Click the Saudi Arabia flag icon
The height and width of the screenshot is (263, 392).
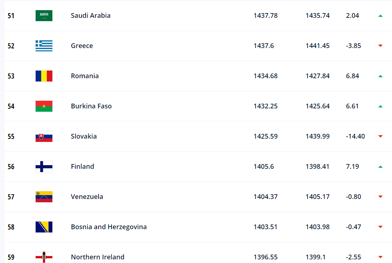[44, 16]
